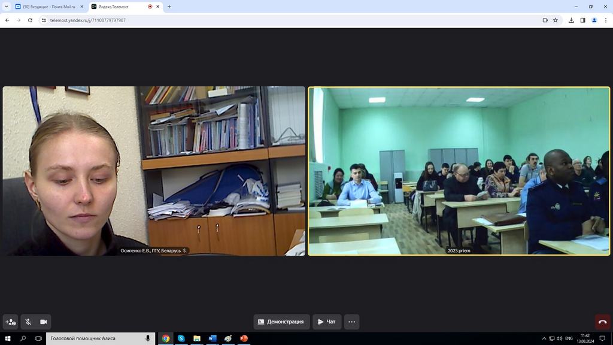Unmute the microphone in call controls
Image resolution: width=613 pixels, height=345 pixels.
[28, 322]
